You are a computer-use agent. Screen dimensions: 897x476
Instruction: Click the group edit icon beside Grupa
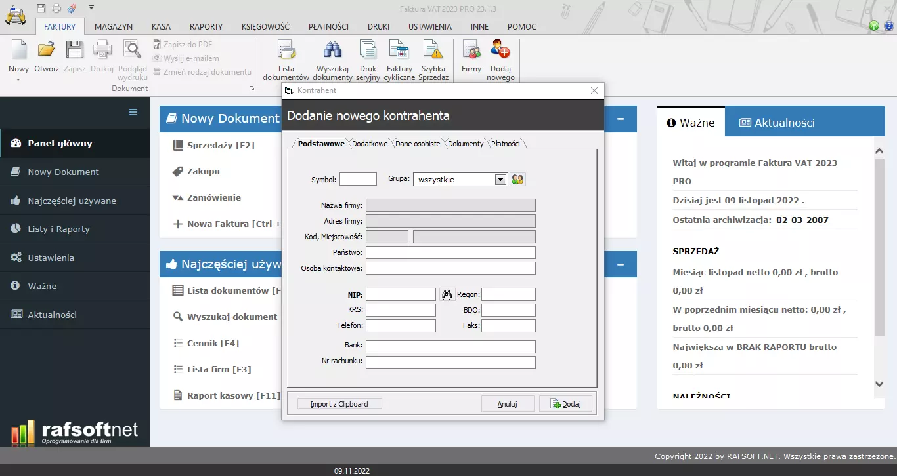518,180
